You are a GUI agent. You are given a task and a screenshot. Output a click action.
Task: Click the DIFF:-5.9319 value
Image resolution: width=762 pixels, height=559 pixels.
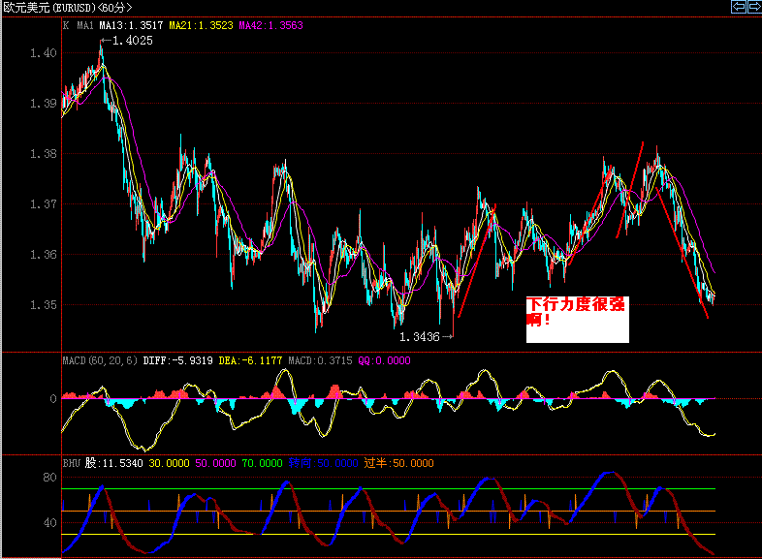177,360
